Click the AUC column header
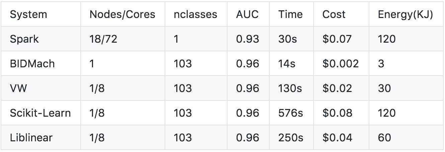Screen dimensions: 445x152 pos(247,14)
